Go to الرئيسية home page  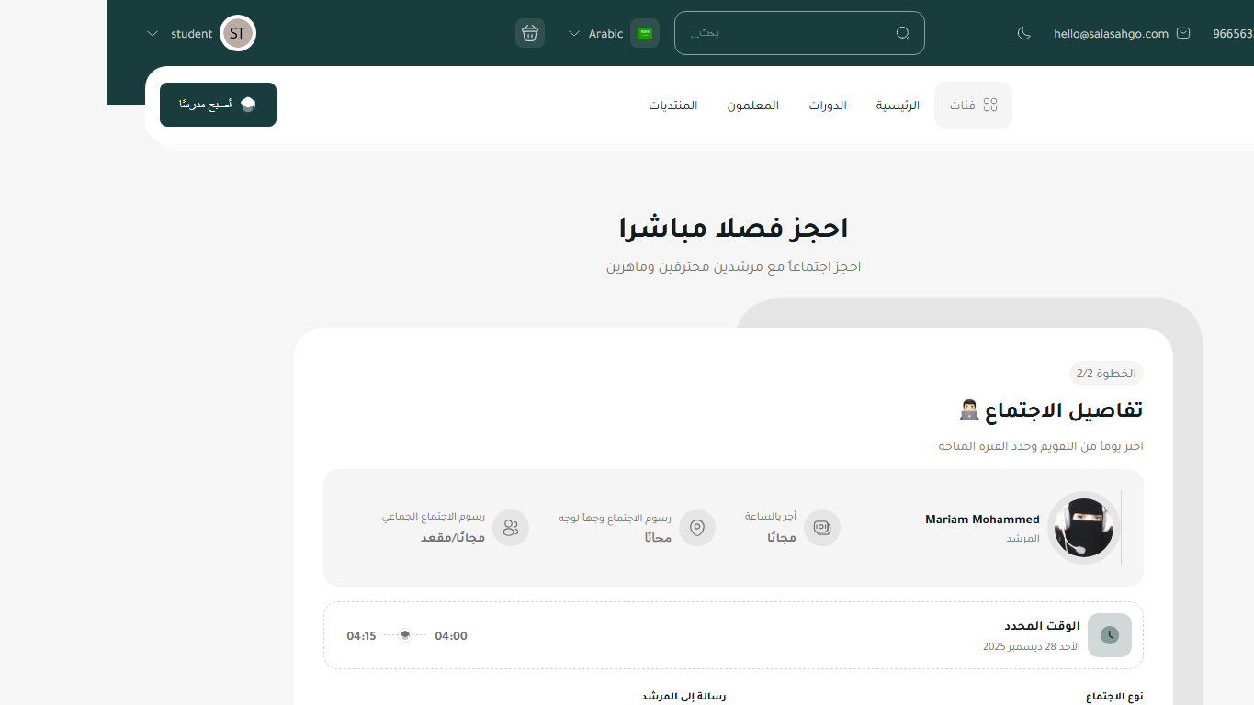click(x=898, y=106)
